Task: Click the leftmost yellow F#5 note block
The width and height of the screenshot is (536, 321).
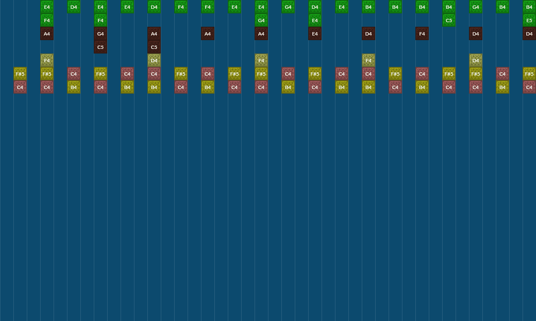Action: pyautogui.click(x=20, y=74)
